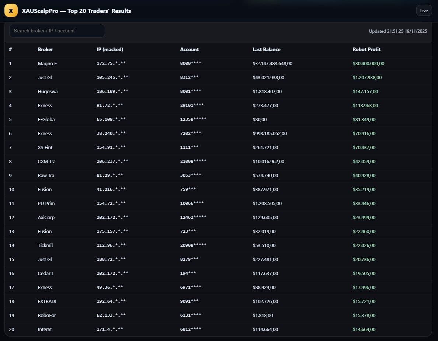Select the PU Prim broker entry

click(x=46, y=204)
